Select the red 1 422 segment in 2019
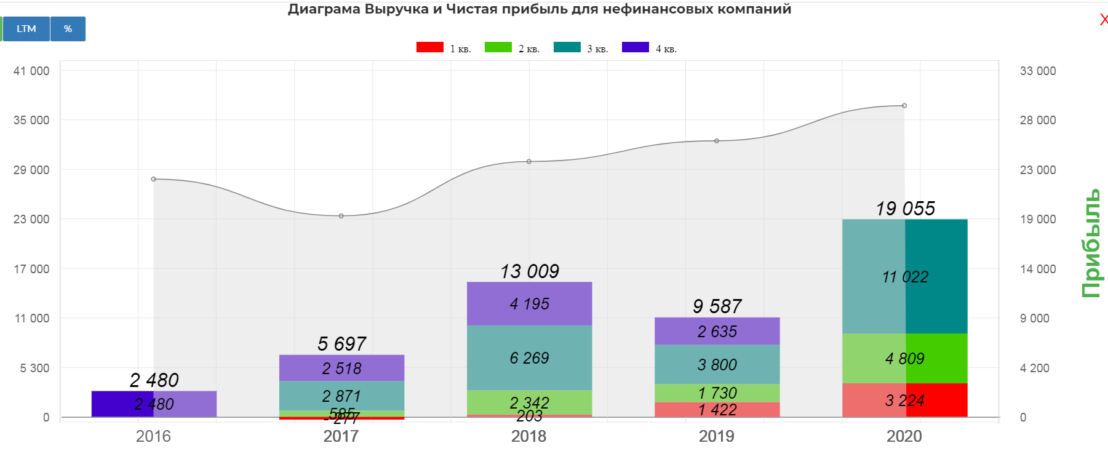 point(717,410)
